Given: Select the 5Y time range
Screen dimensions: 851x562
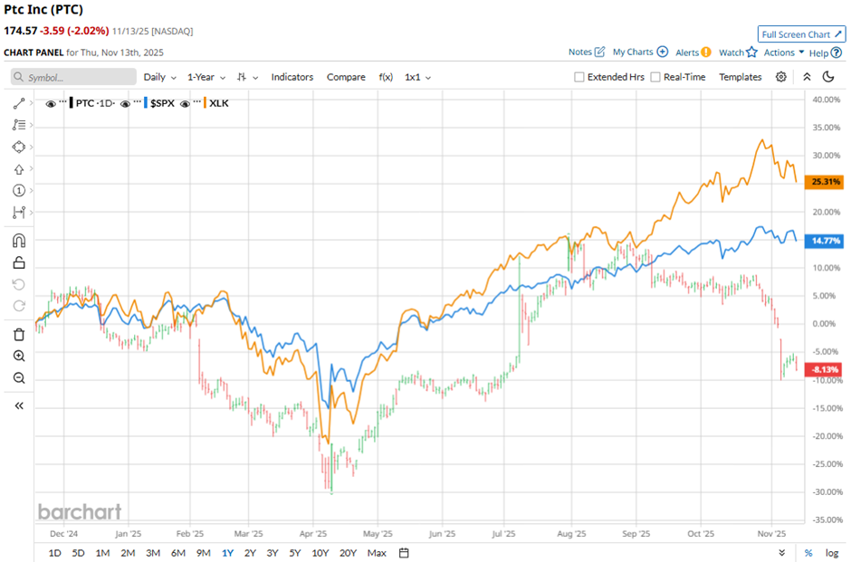Looking at the screenshot, I should point(295,553).
